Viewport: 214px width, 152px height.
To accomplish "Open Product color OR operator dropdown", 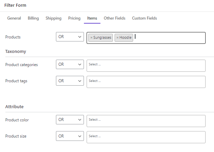I will [x=70, y=120].
